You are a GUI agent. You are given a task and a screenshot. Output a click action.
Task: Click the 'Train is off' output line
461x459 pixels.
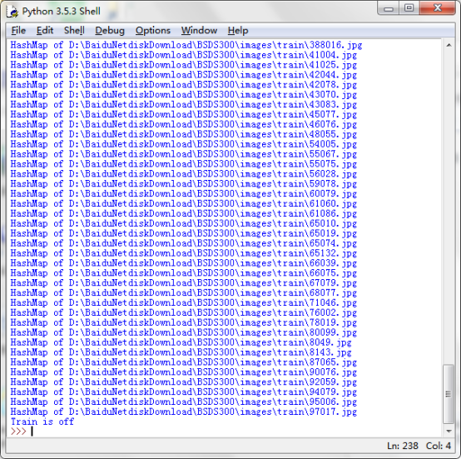42,422
